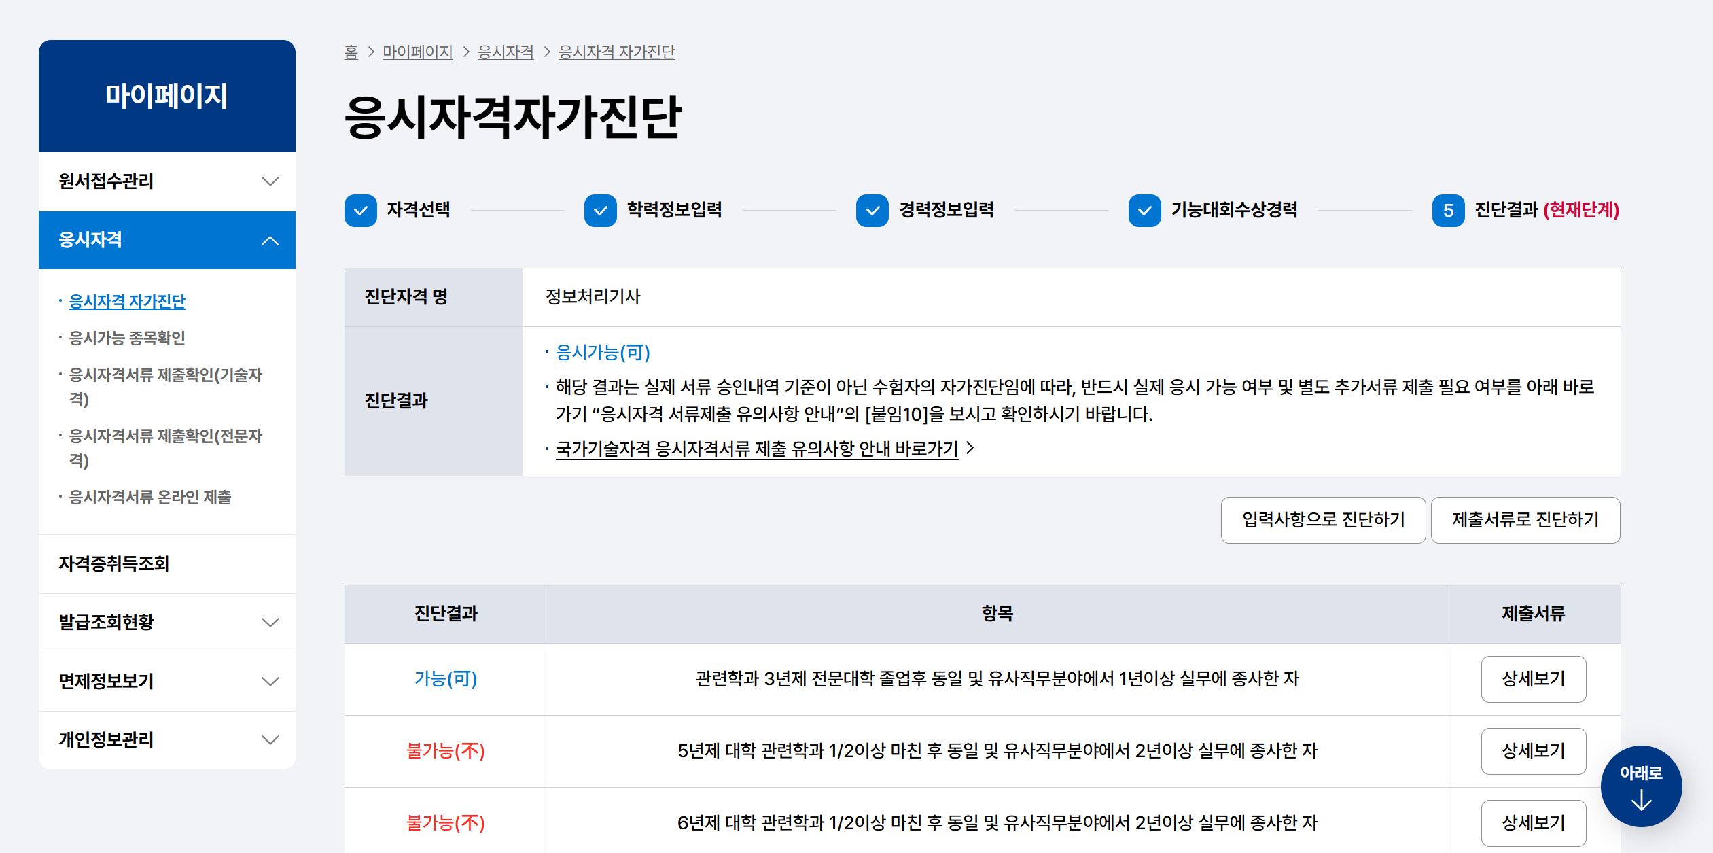Click the 학력정보입력 step checkmark icon

click(600, 211)
